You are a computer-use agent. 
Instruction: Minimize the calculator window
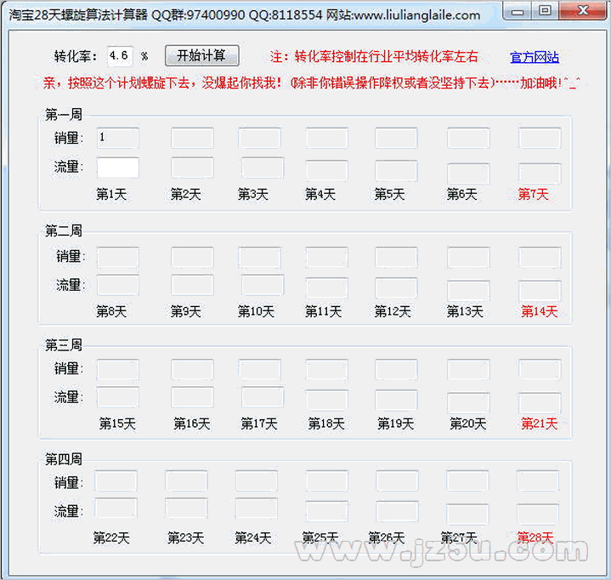(518, 10)
